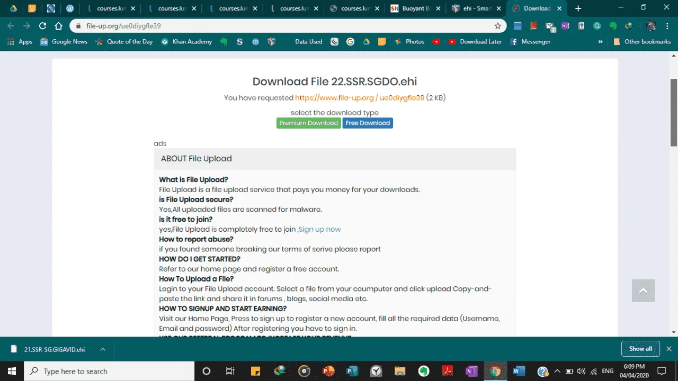Open the requested file-up.org URL link
The image size is (678, 381).
(x=360, y=97)
